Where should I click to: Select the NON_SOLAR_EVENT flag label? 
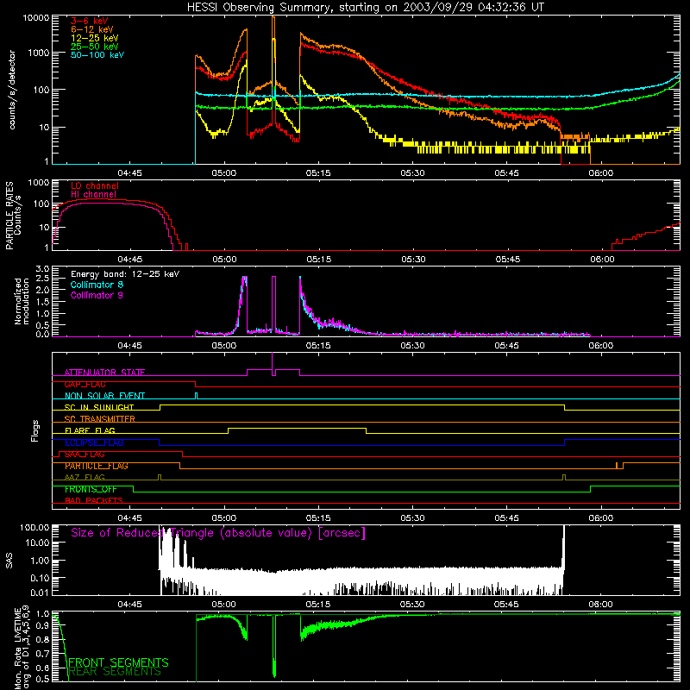pyautogui.click(x=104, y=396)
